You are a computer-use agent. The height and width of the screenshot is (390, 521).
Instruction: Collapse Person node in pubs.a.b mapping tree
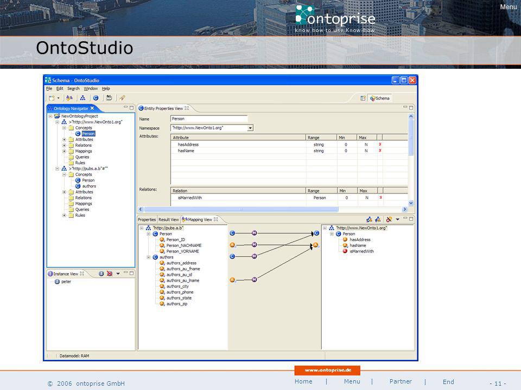coord(149,234)
